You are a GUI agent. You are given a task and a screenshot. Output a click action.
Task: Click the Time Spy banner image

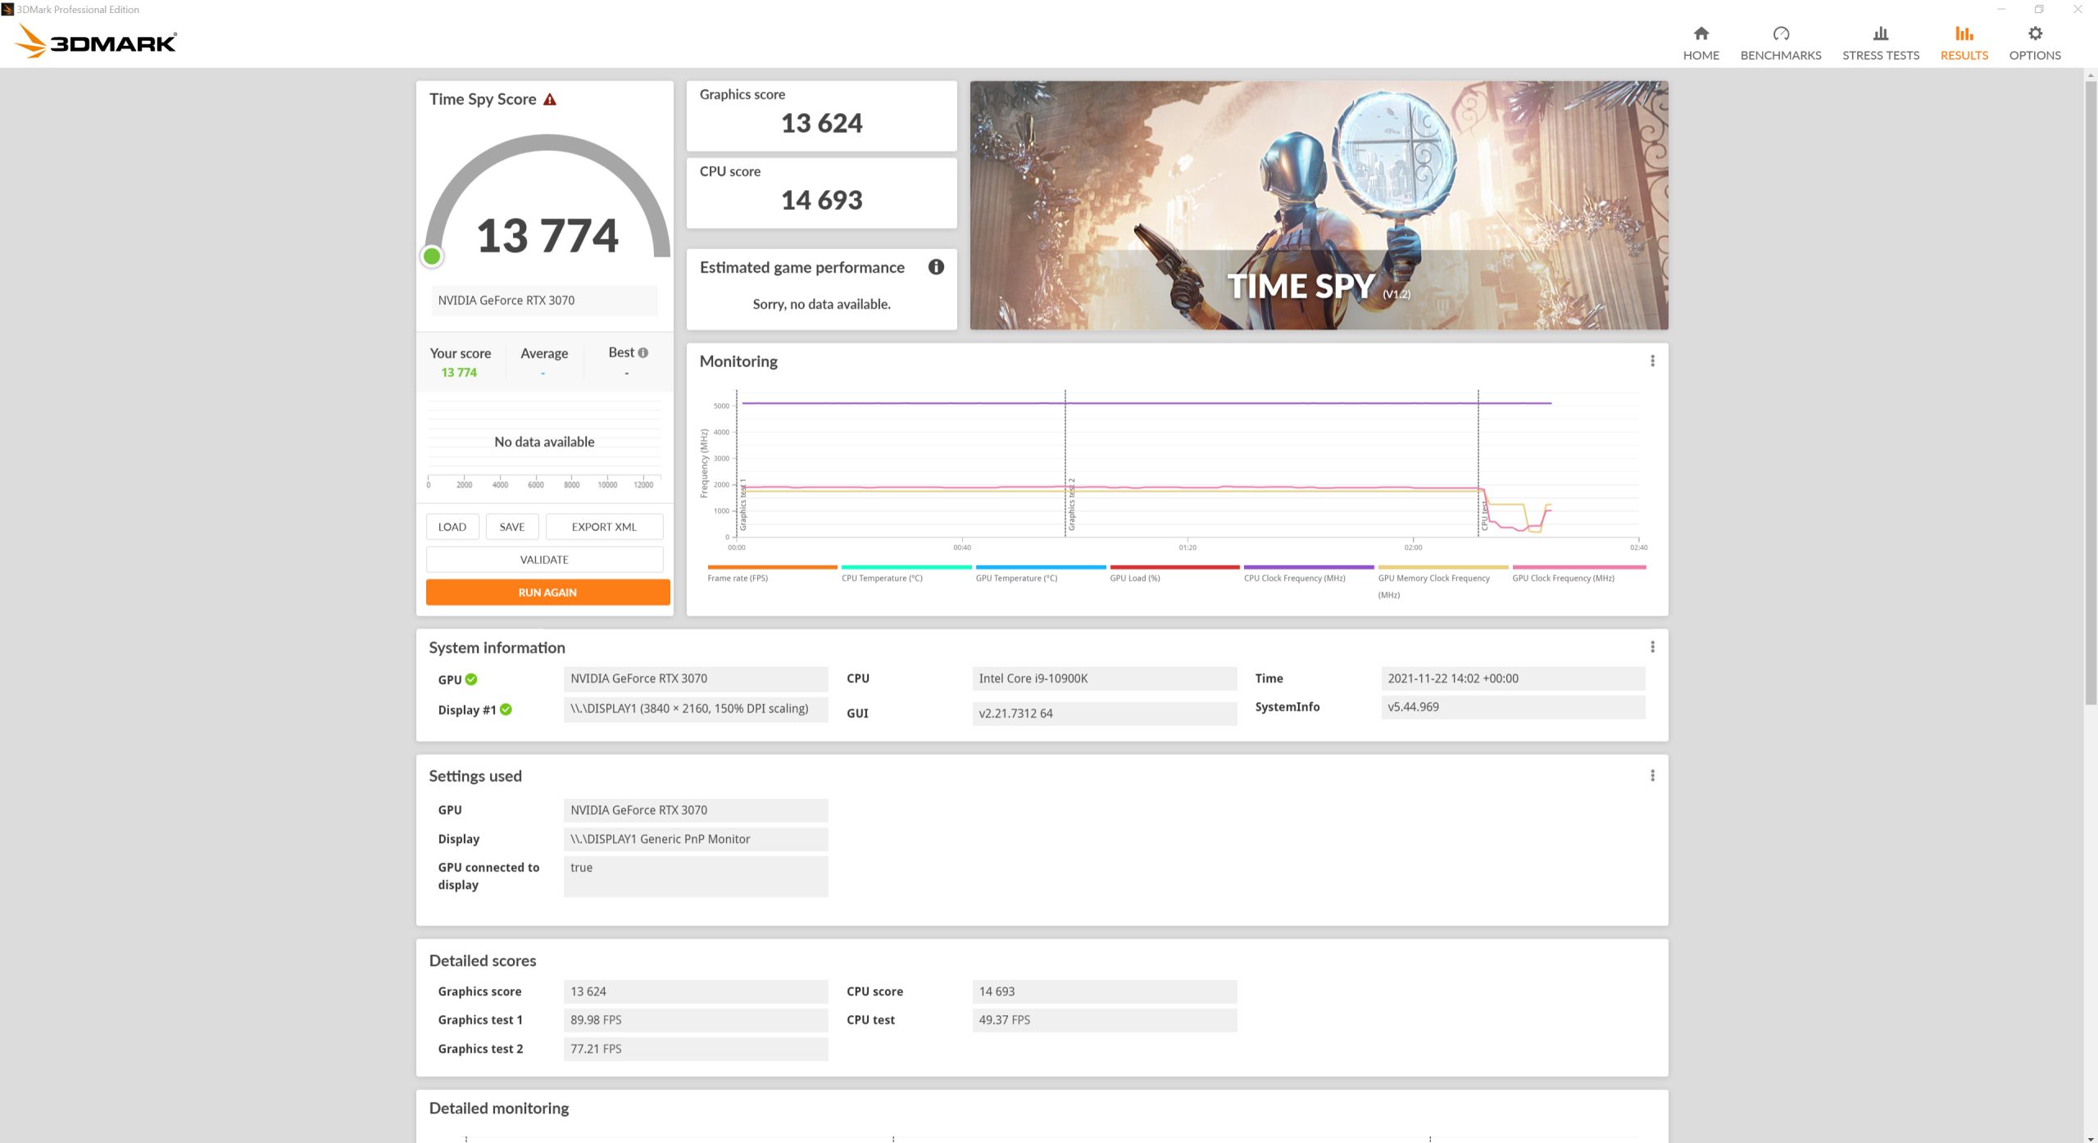(1318, 205)
